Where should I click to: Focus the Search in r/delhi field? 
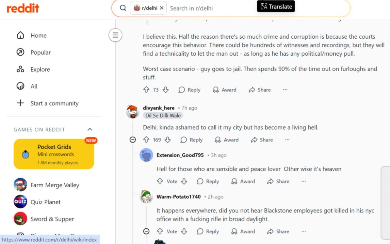(211, 8)
